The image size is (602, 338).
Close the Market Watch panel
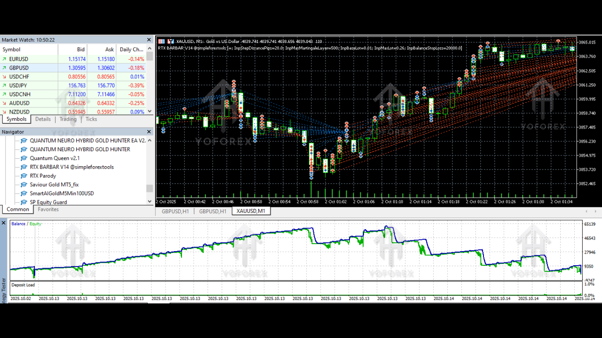150,40
